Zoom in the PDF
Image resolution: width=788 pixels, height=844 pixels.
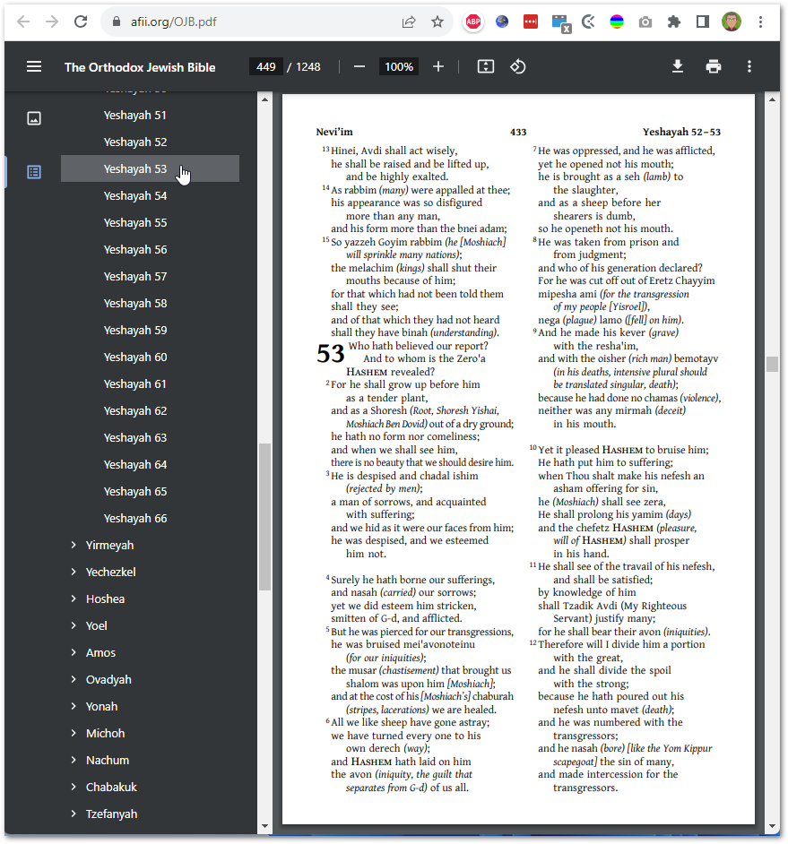[438, 66]
